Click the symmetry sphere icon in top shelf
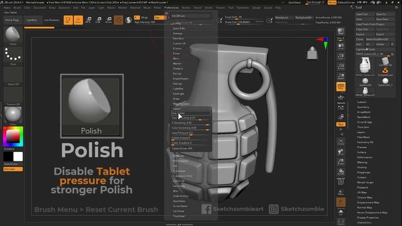The image size is (402, 226). (128, 20)
